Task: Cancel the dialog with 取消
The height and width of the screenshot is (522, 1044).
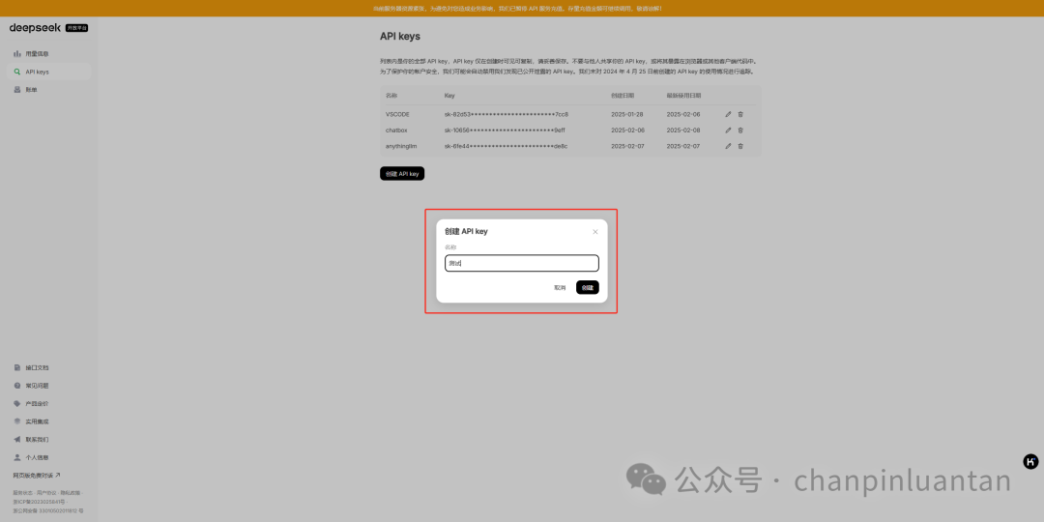Action: click(560, 288)
